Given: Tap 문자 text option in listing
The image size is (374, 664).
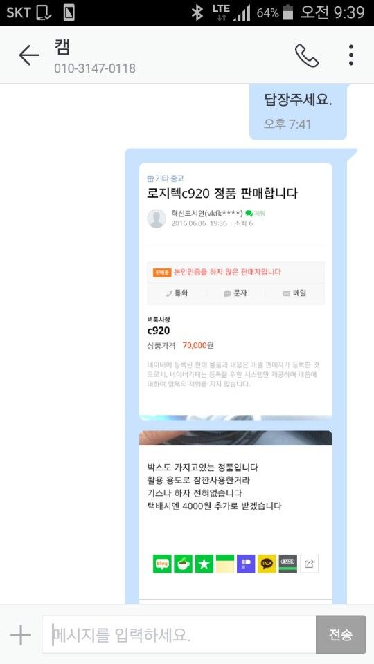Looking at the screenshot, I should tap(235, 293).
